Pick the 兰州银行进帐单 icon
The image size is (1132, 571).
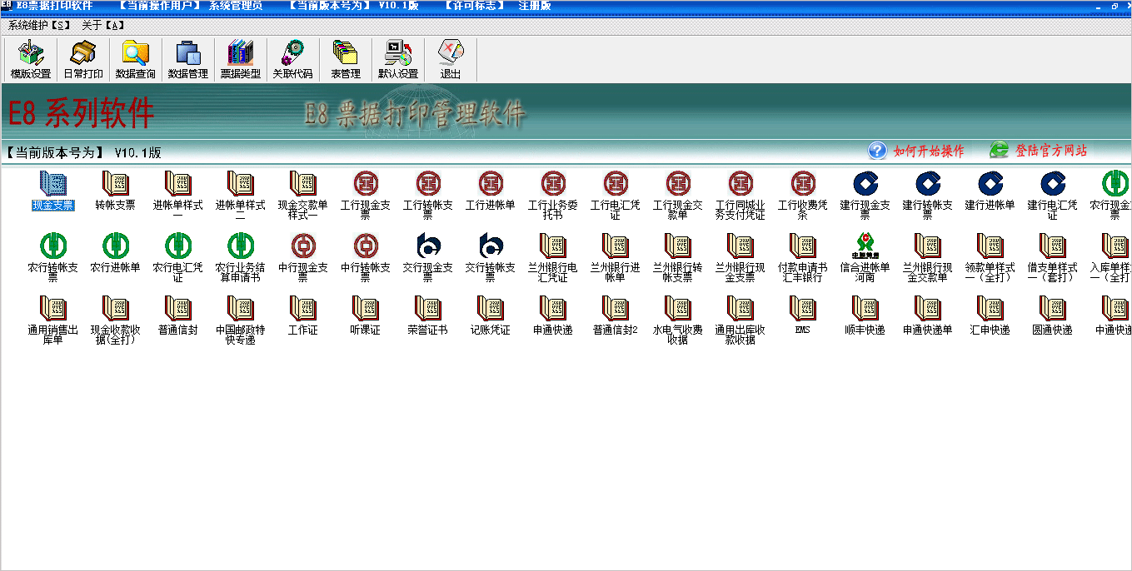[x=615, y=257]
